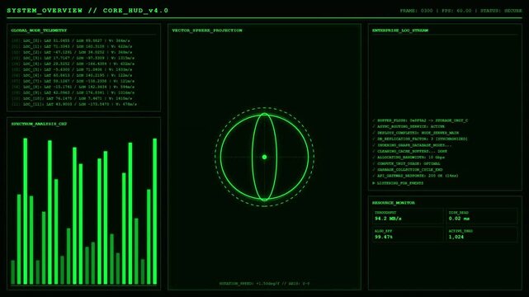Select the LOC_[3] telemetry row
Viewport: 529px width, 297px height.
coord(73,58)
